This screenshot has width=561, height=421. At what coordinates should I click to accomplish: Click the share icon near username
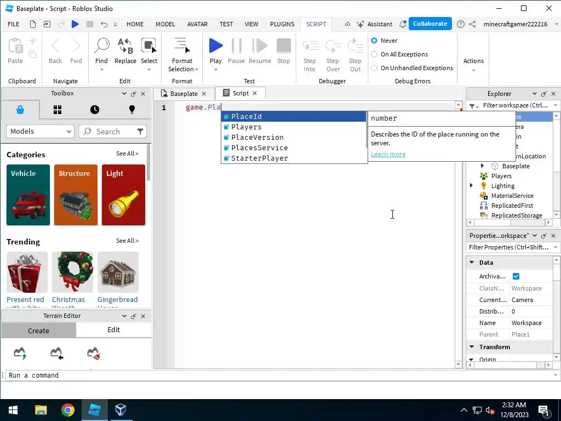pos(472,24)
